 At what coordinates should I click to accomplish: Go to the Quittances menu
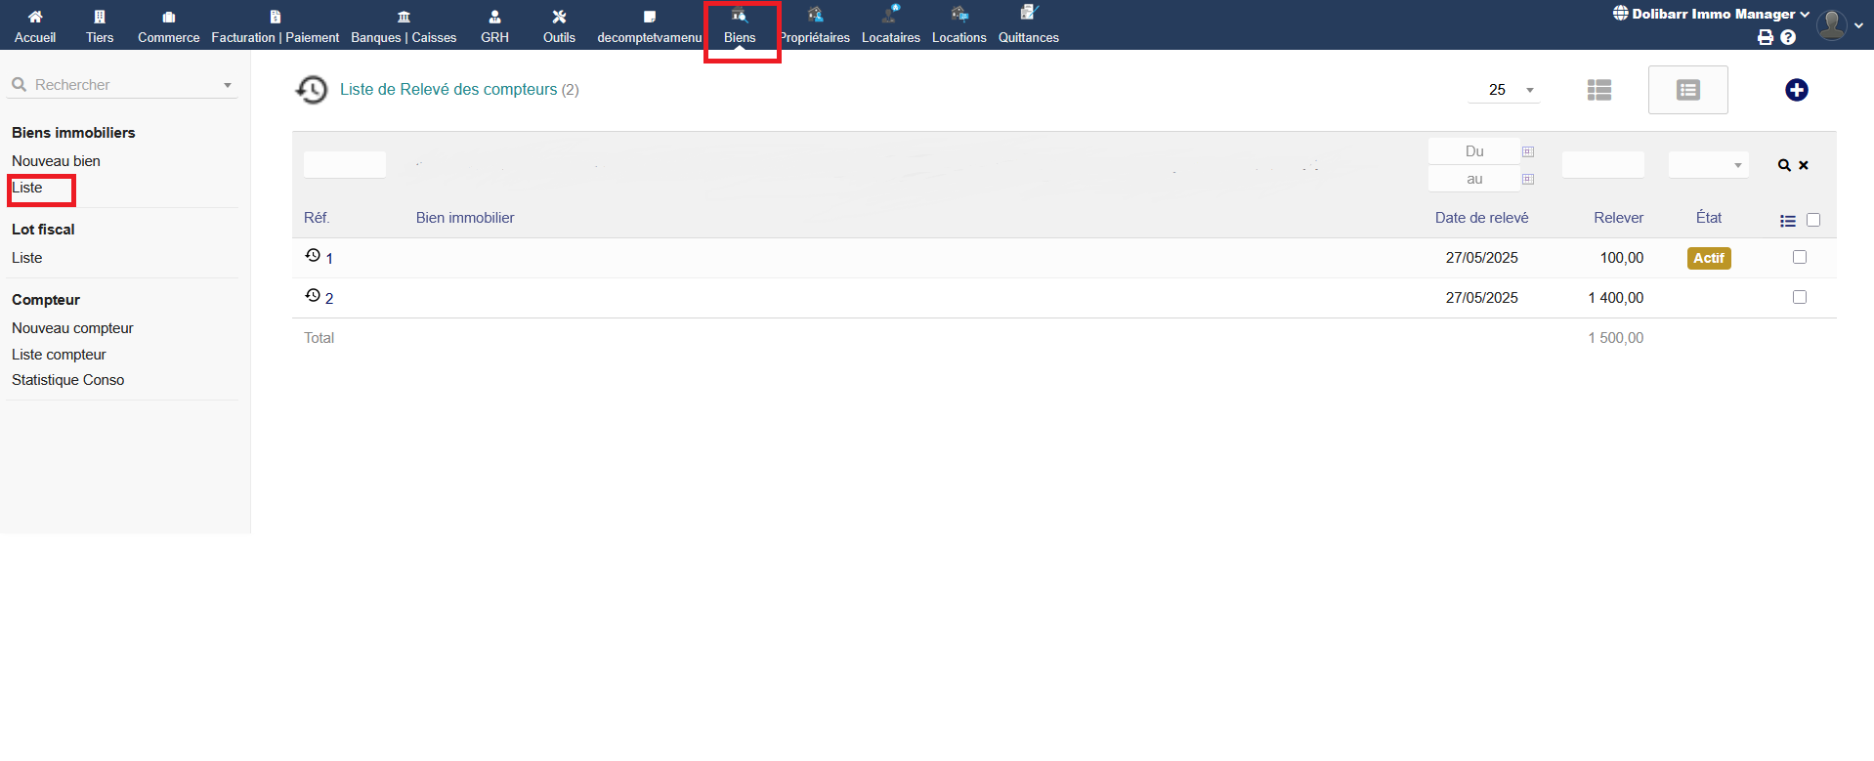point(1028,26)
